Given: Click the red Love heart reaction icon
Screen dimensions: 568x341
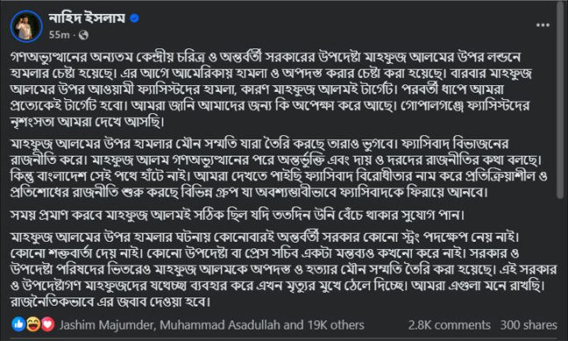Looking at the screenshot, I should tap(47, 324).
